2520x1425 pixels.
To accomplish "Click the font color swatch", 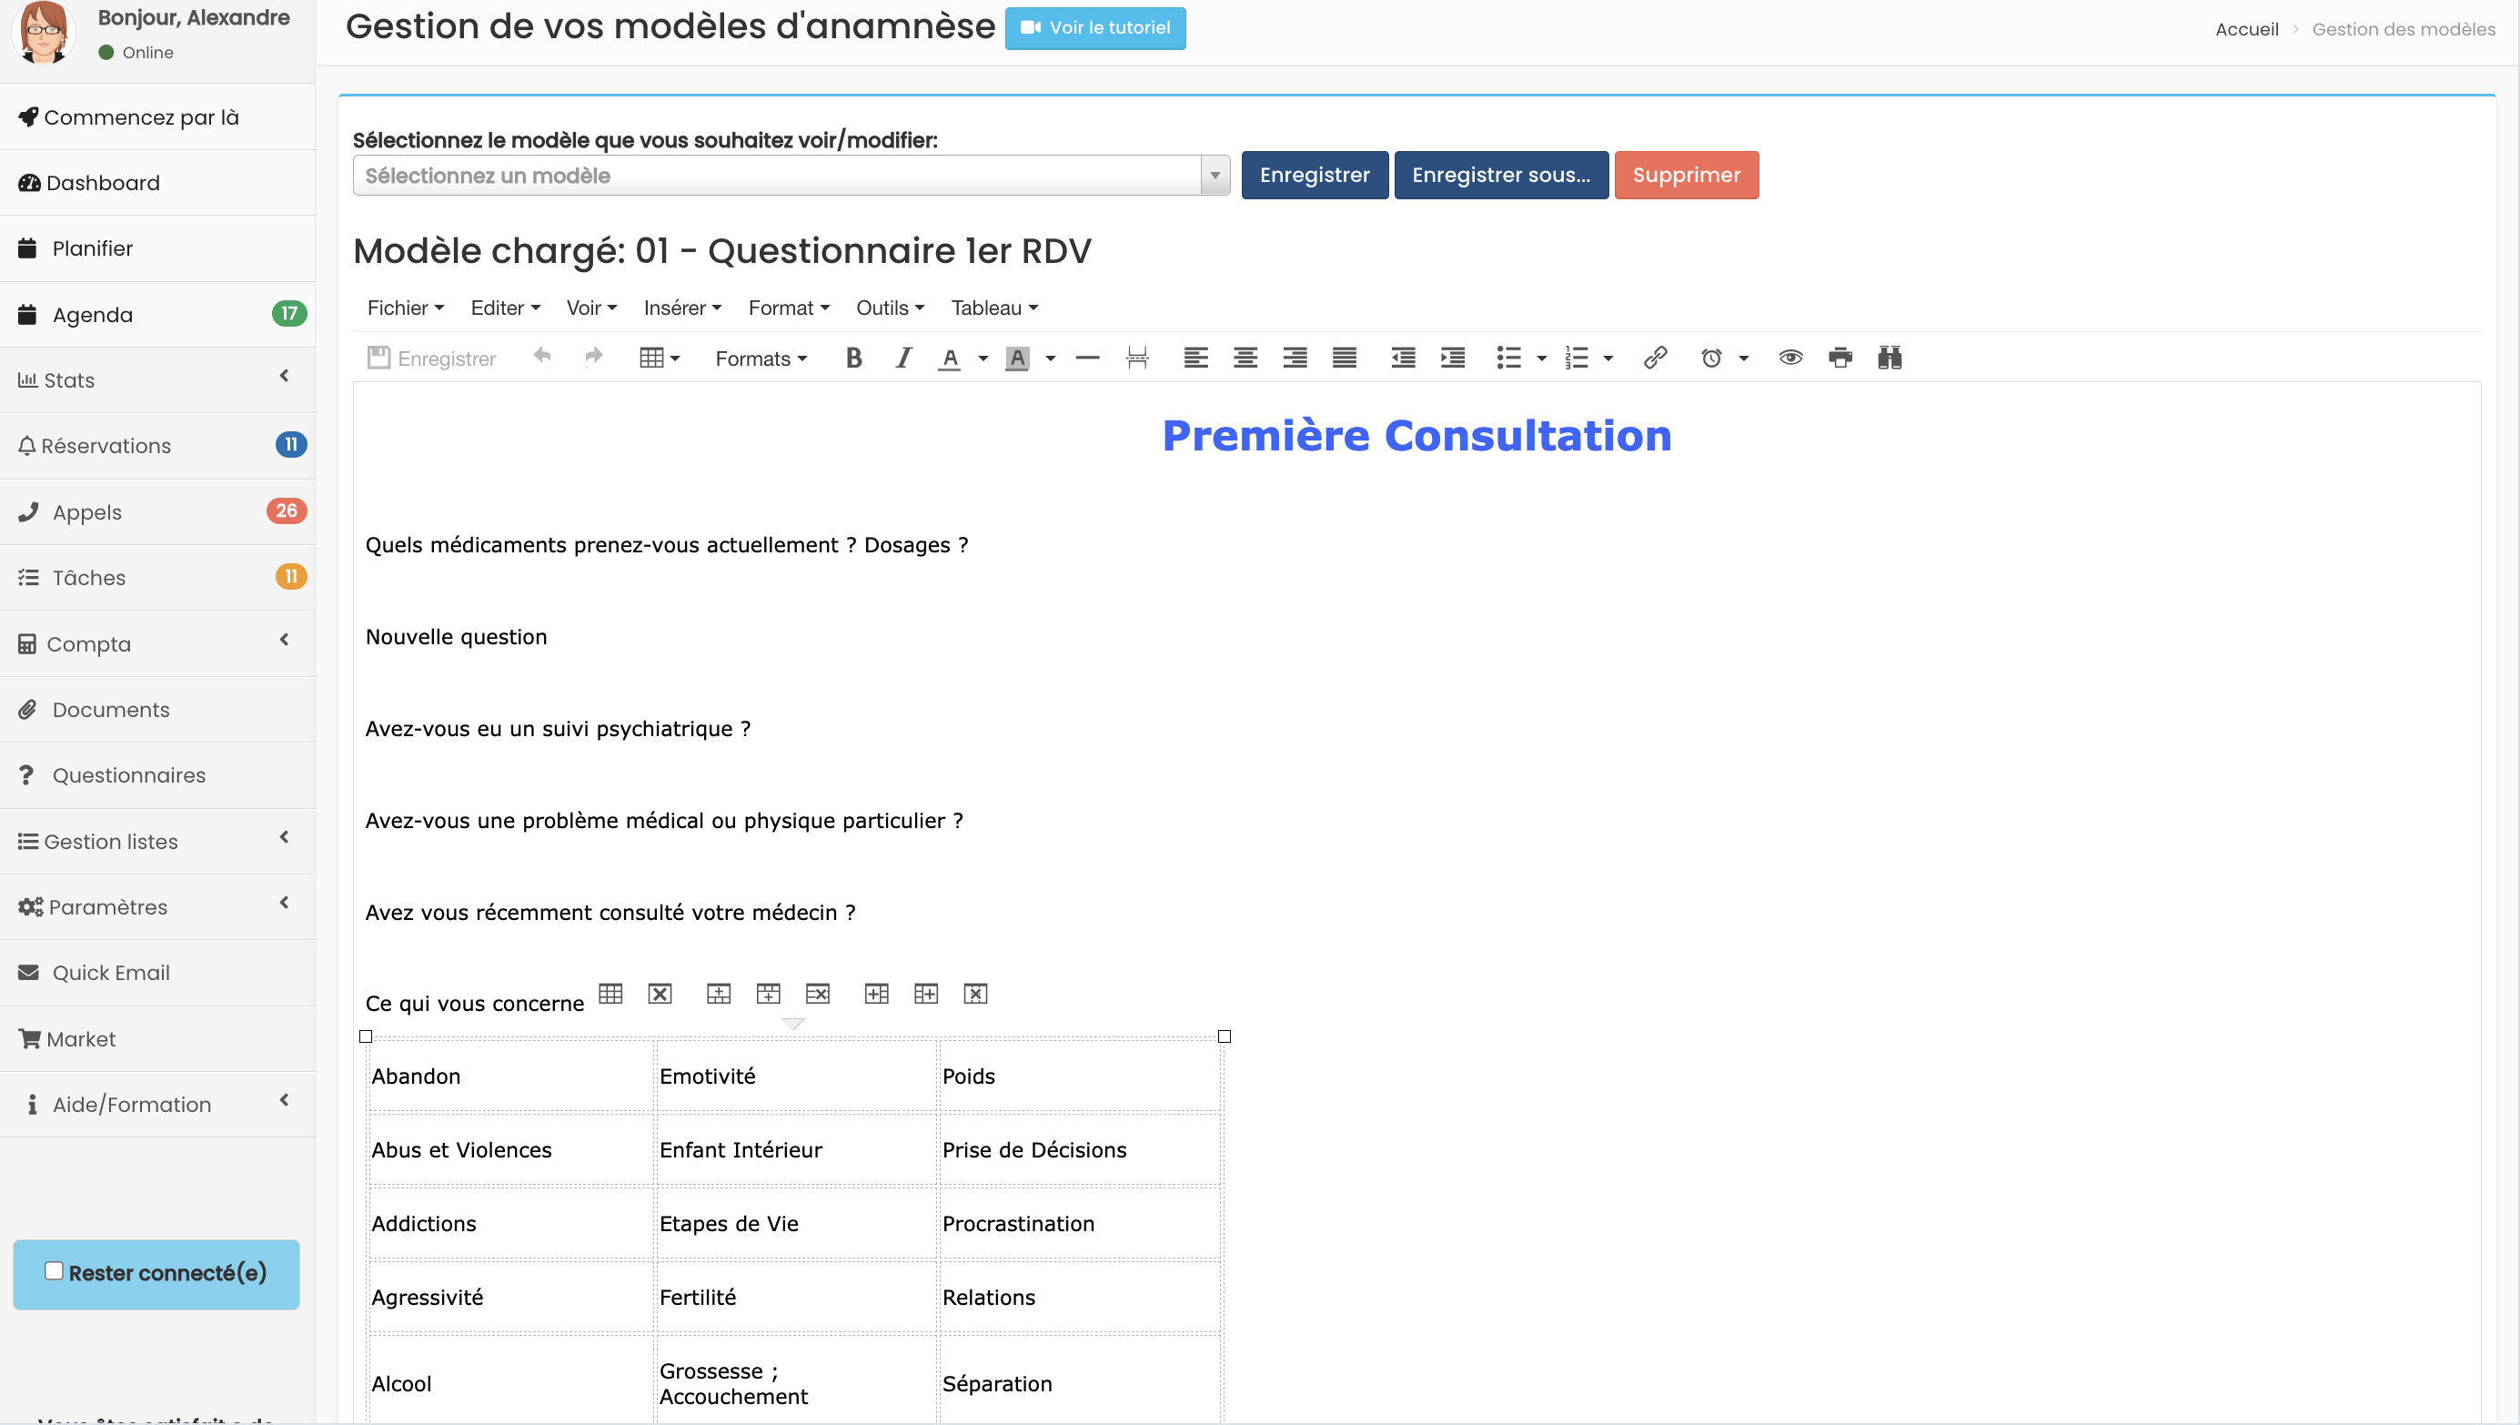I will click(x=949, y=357).
